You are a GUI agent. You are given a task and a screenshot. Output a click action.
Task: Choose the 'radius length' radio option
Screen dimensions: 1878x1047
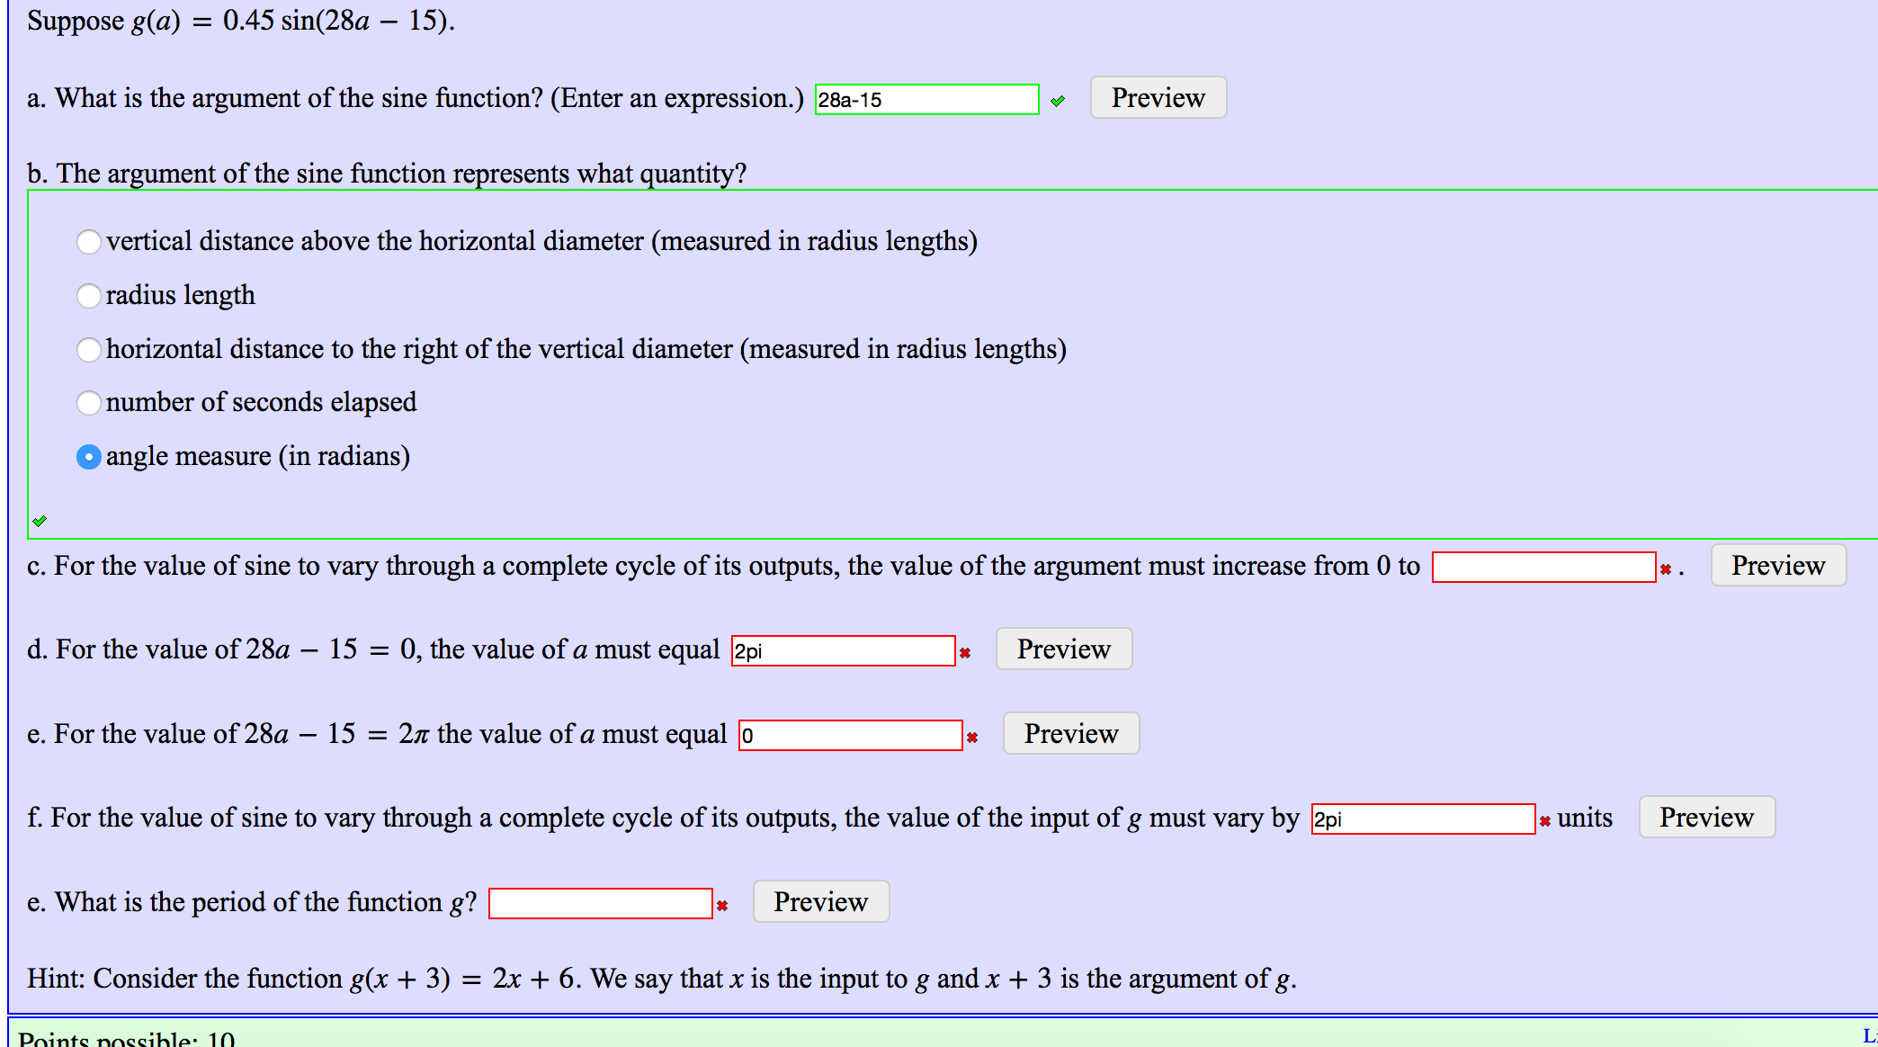pos(88,296)
